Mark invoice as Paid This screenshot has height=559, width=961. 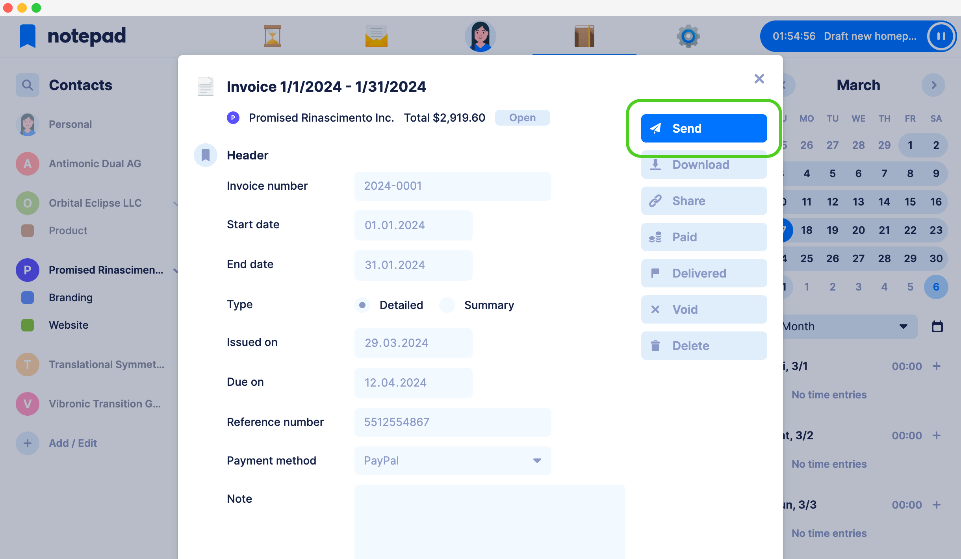(703, 237)
